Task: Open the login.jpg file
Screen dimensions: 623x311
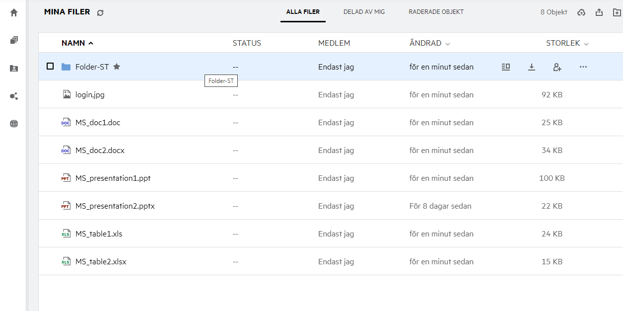Action: coord(90,94)
